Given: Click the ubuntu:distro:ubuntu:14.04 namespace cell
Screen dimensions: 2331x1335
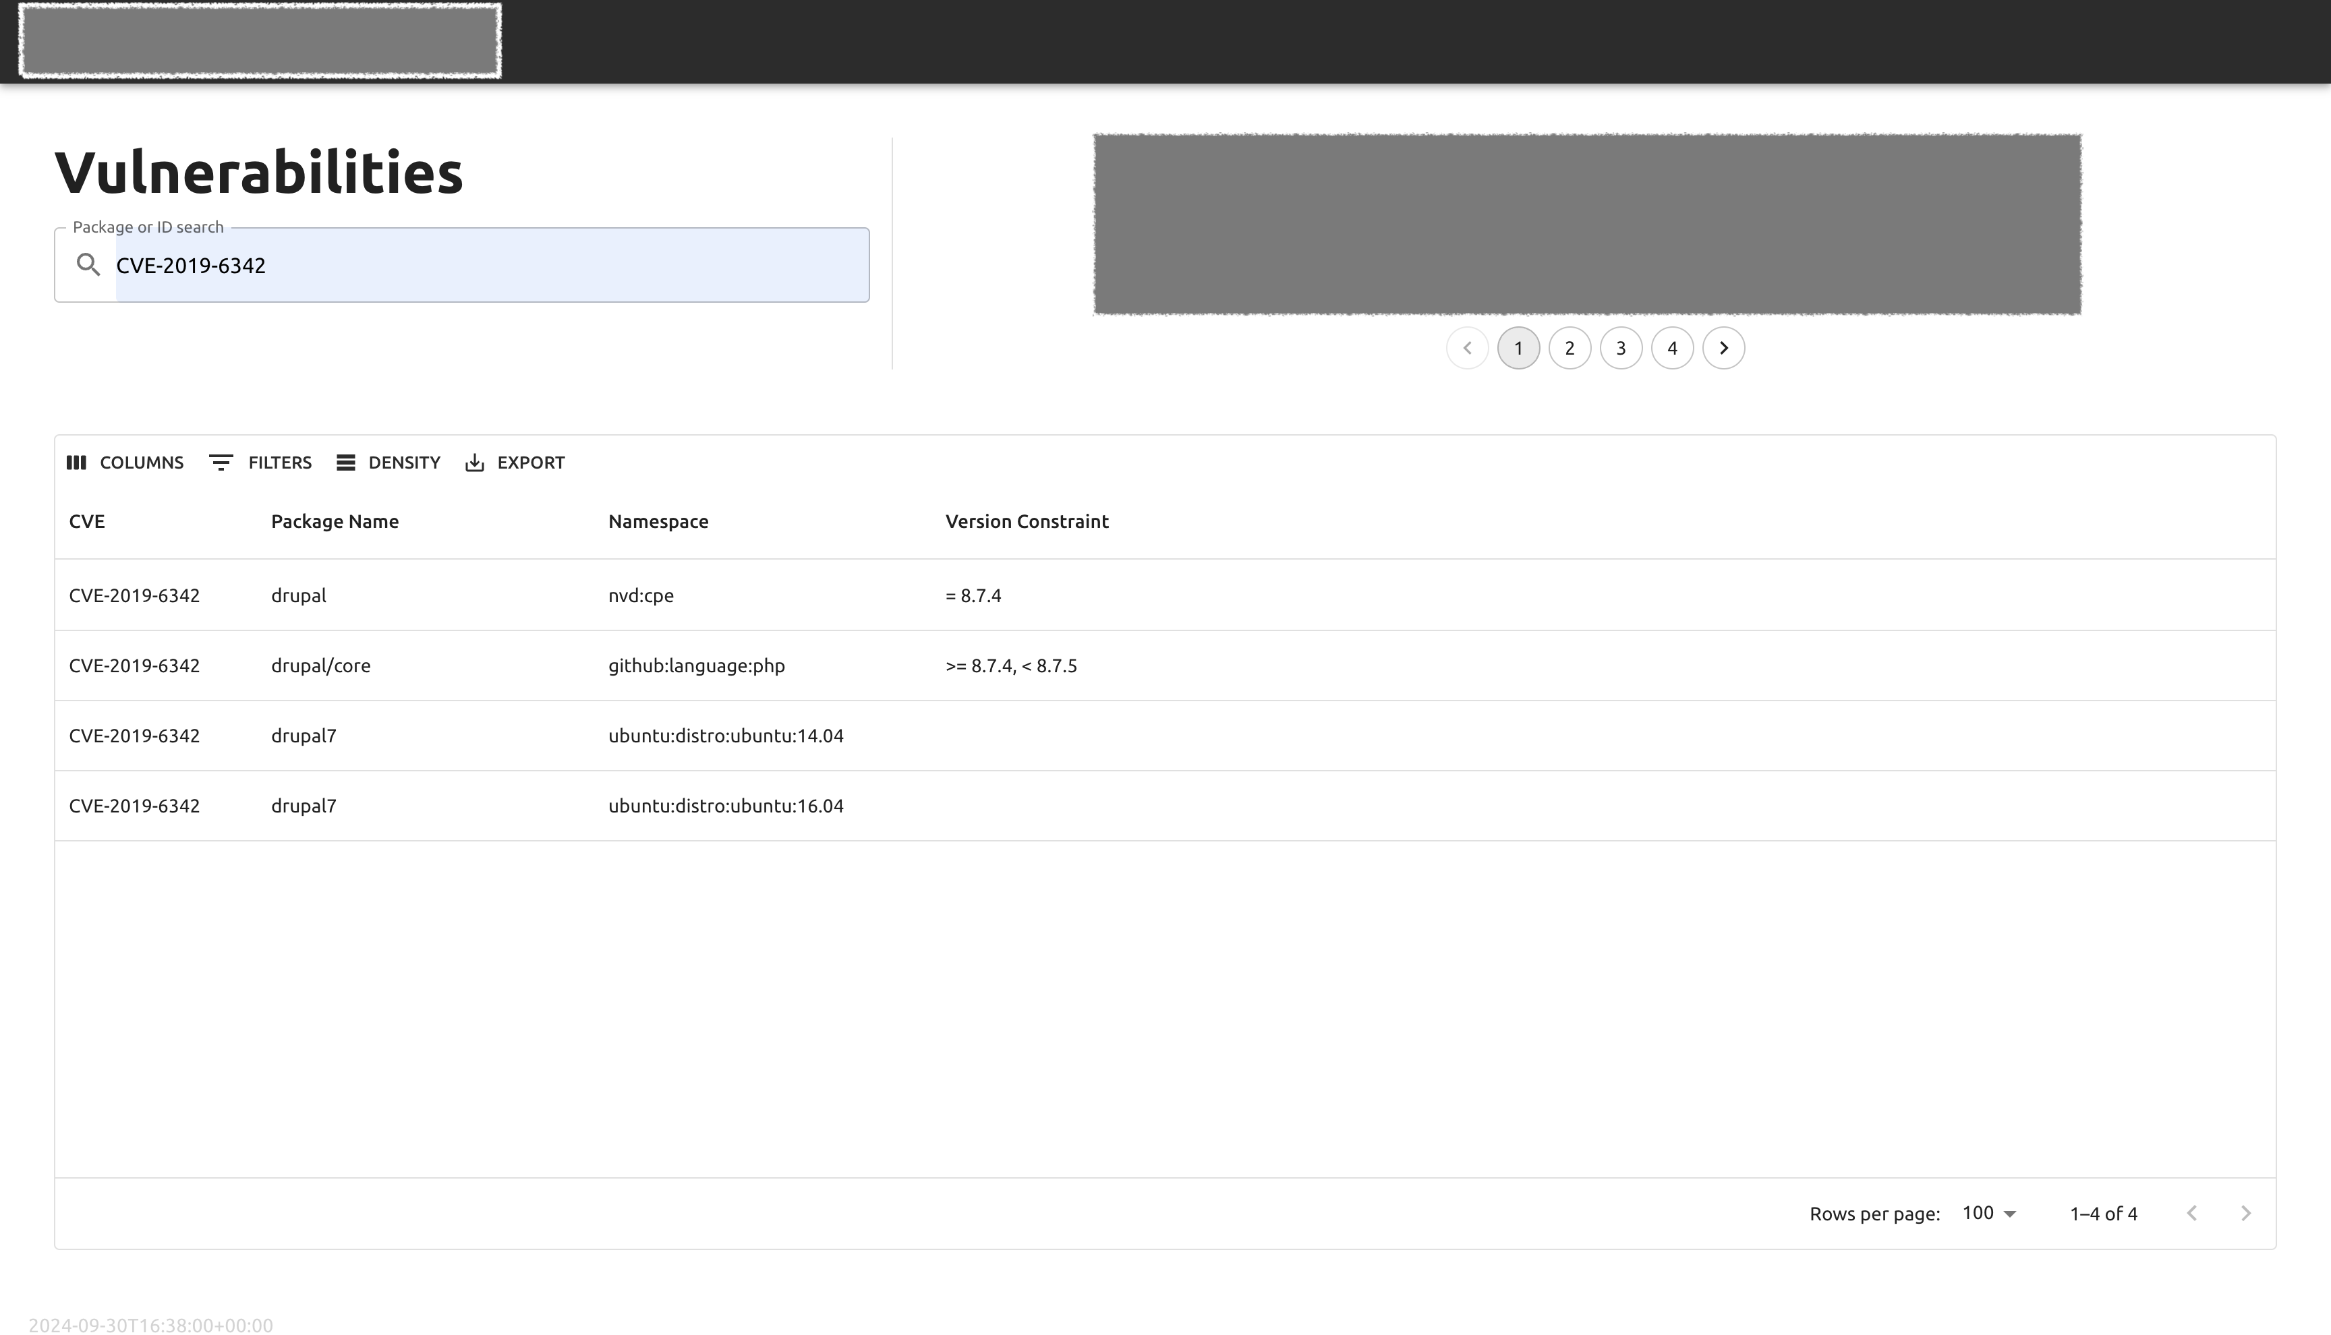Looking at the screenshot, I should [x=726, y=736].
